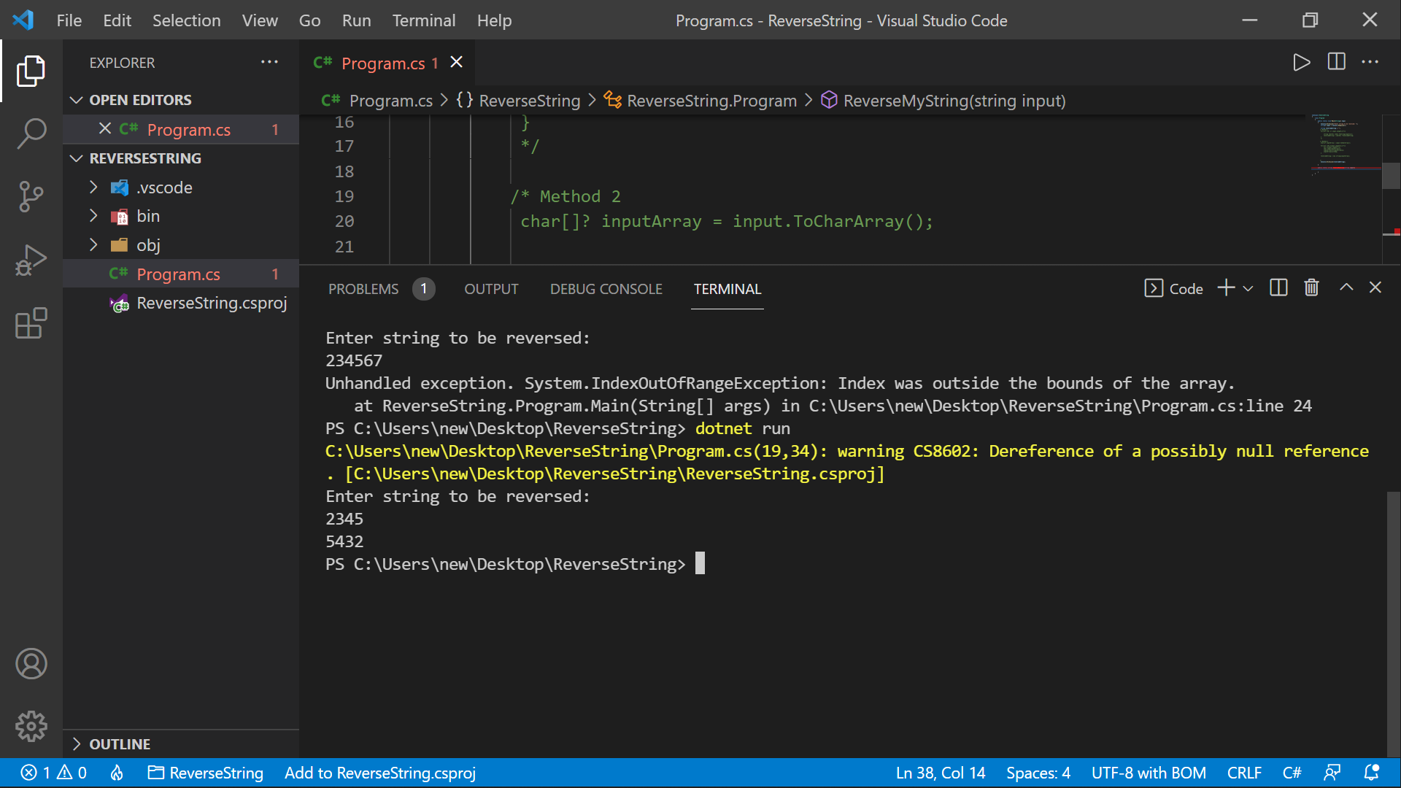Open the Terminal menu
This screenshot has width=1401, height=788.
pos(423,20)
